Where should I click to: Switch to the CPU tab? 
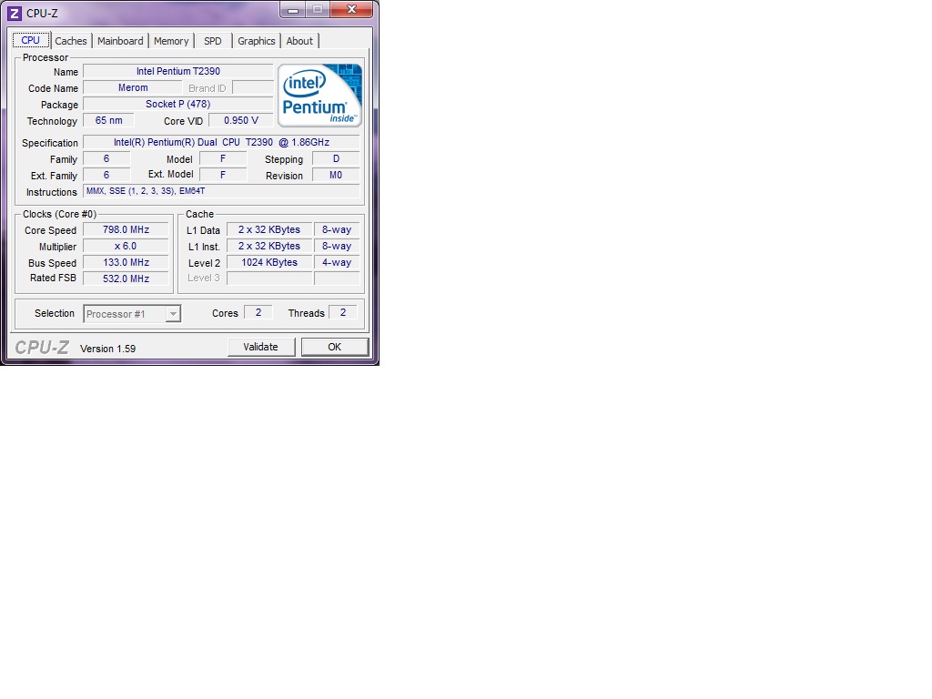click(x=31, y=40)
